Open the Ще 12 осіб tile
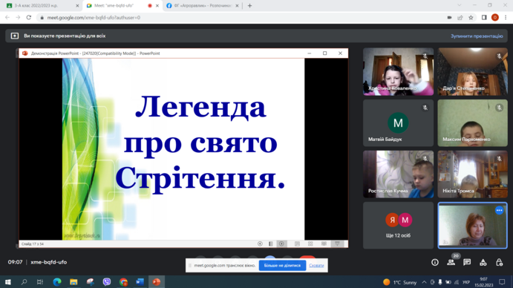Screen dimensions: 513x288 (398, 225)
